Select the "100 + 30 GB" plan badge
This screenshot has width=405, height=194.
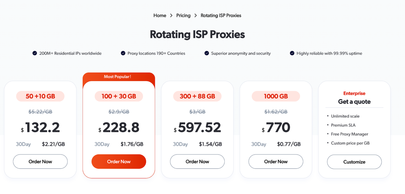pos(119,96)
